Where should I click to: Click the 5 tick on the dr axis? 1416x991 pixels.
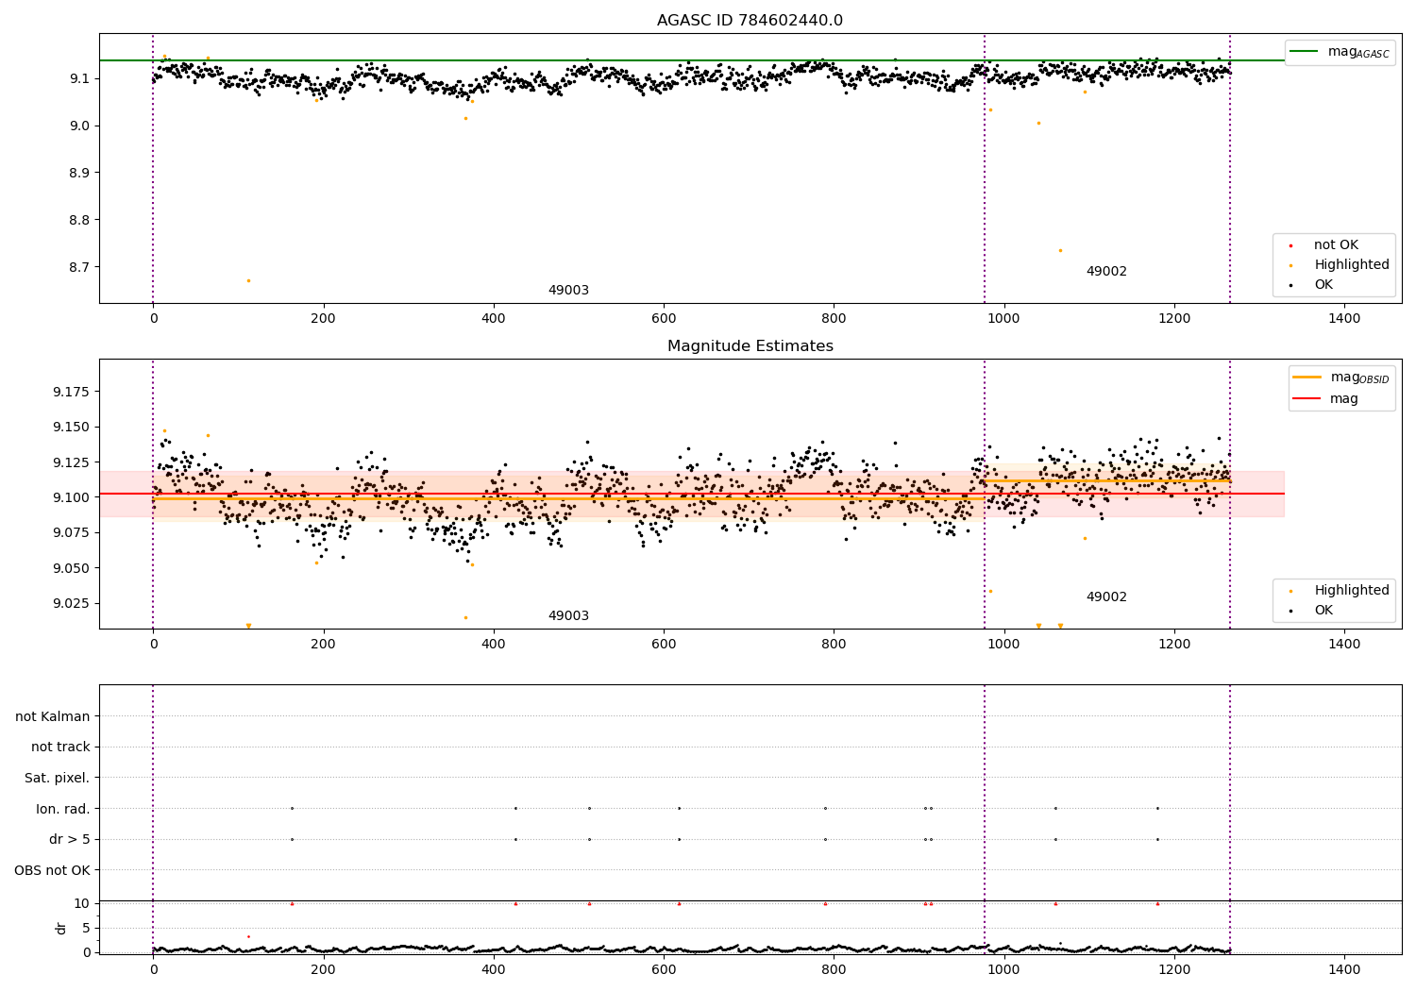click(86, 929)
